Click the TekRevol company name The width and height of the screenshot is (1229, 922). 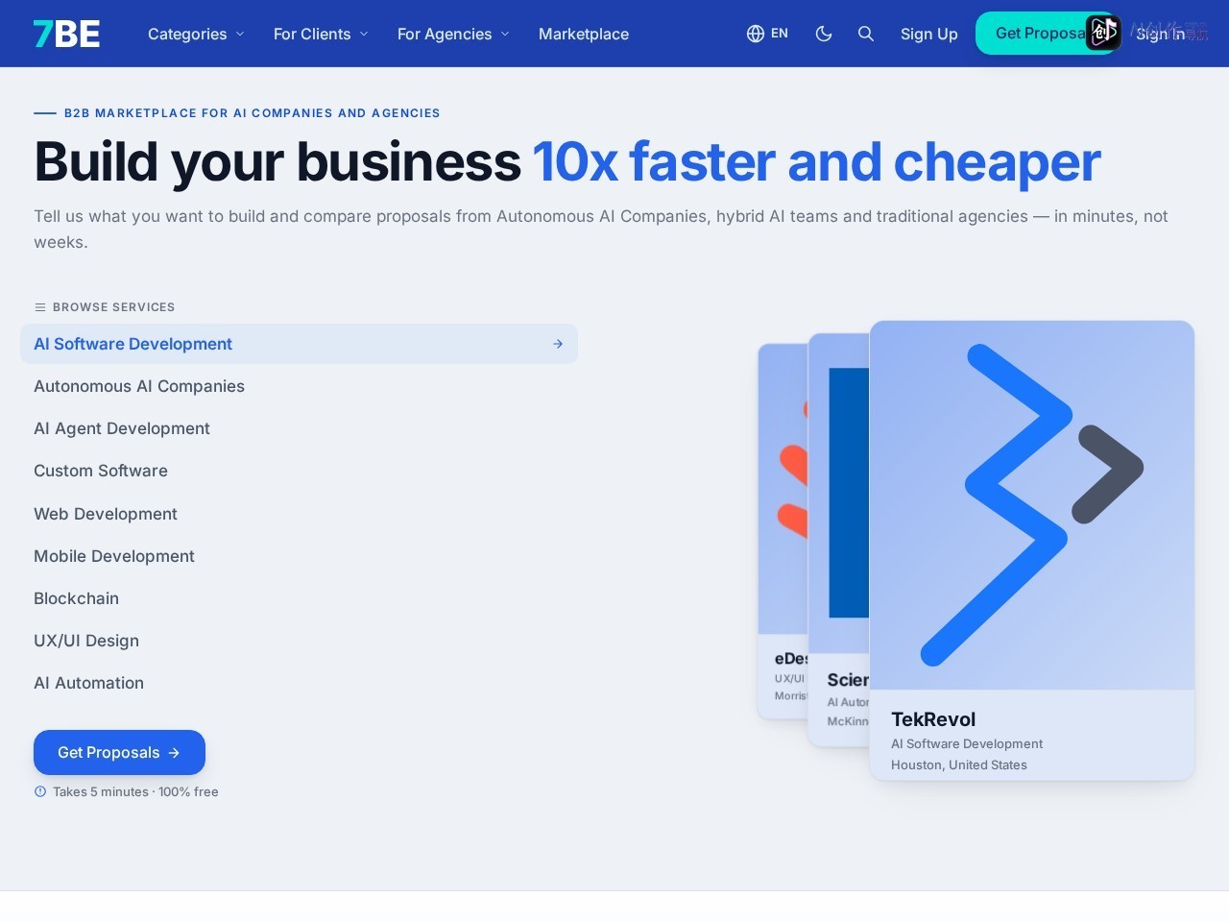(933, 719)
